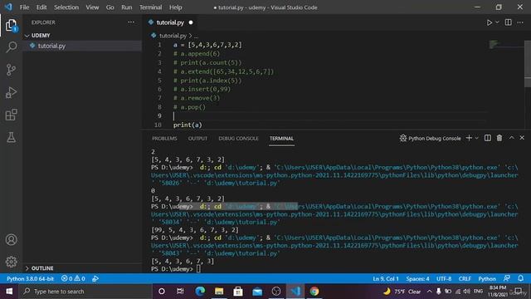The width and height of the screenshot is (531, 299).
Task: Click the terminal prompt input line
Action: (x=176, y=269)
